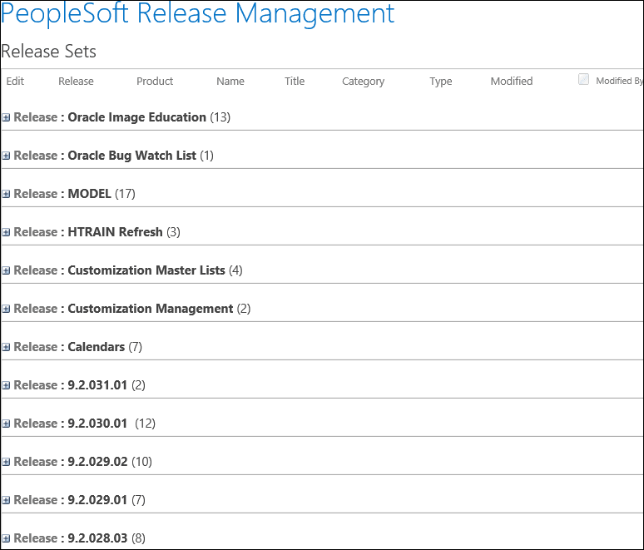Click the Oracle Image Education group name

[136, 117]
